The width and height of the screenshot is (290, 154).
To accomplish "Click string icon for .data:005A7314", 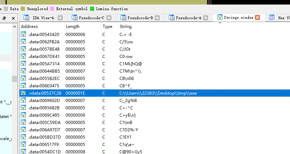I will click(23, 64).
